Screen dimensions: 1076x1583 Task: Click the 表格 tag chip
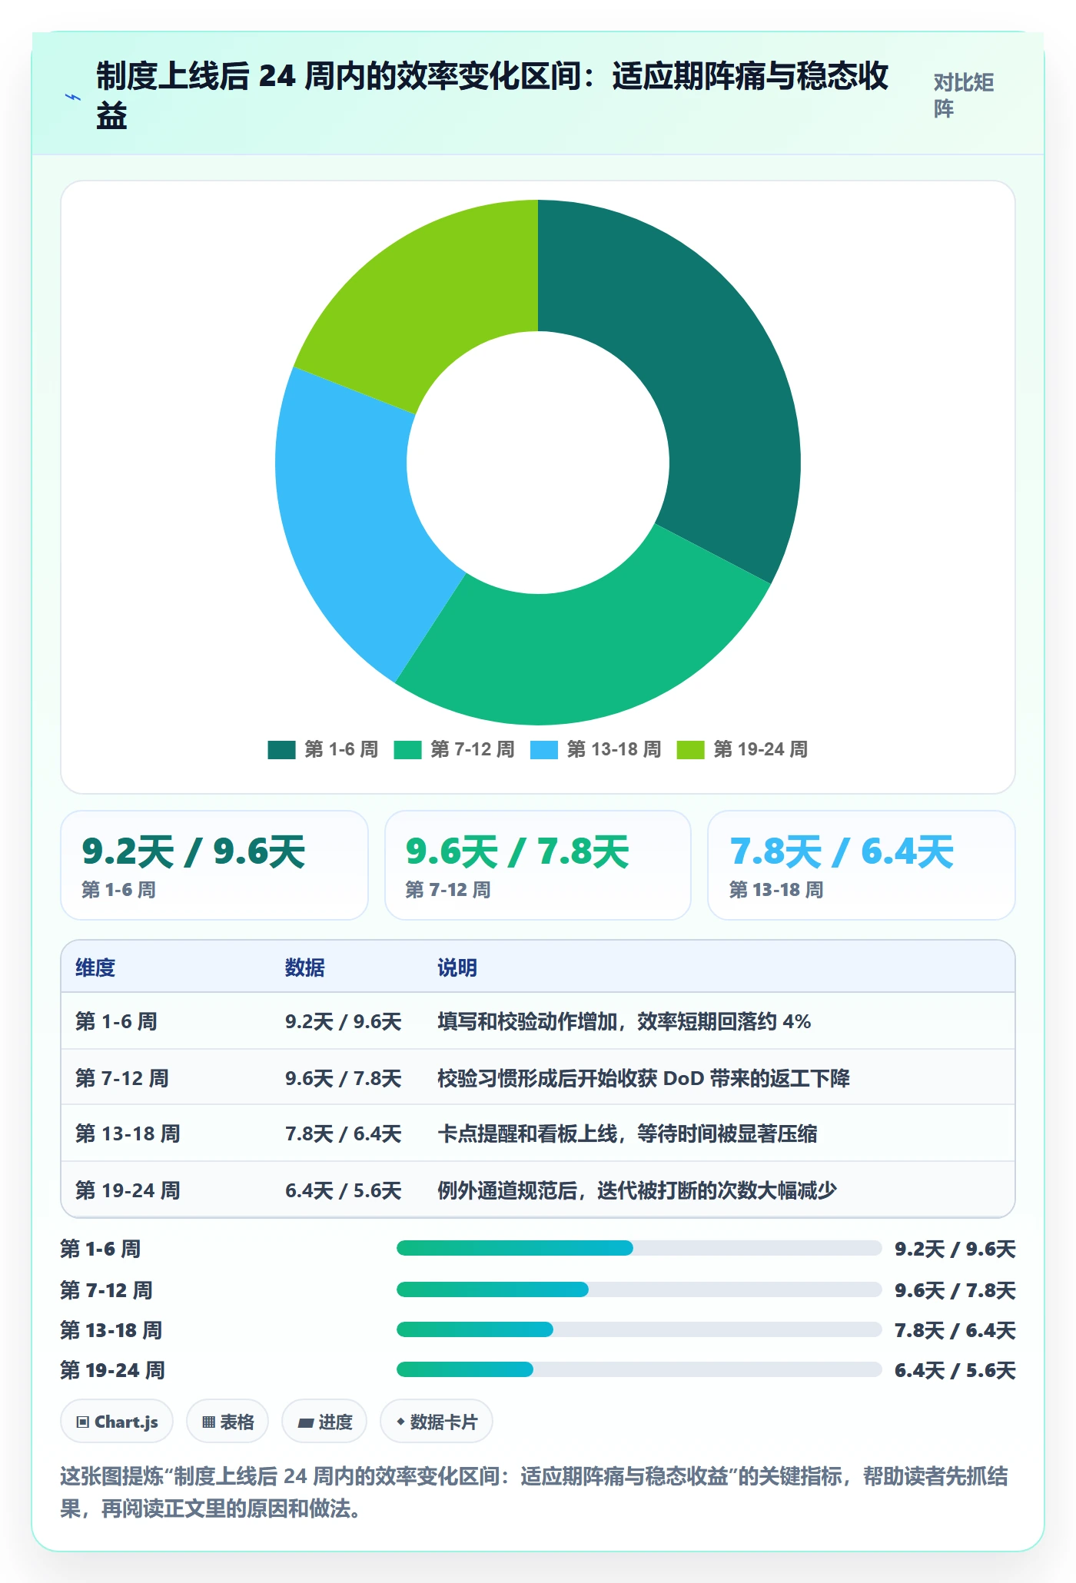(x=227, y=1422)
